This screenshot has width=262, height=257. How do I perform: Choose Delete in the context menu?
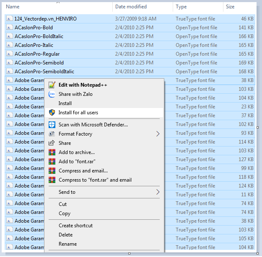point(65,235)
